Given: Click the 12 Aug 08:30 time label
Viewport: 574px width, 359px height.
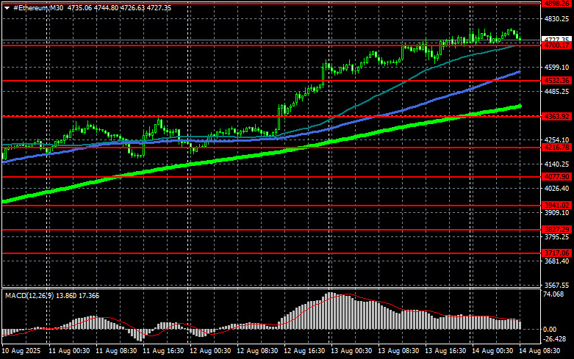Looking at the screenshot, I should [257, 351].
